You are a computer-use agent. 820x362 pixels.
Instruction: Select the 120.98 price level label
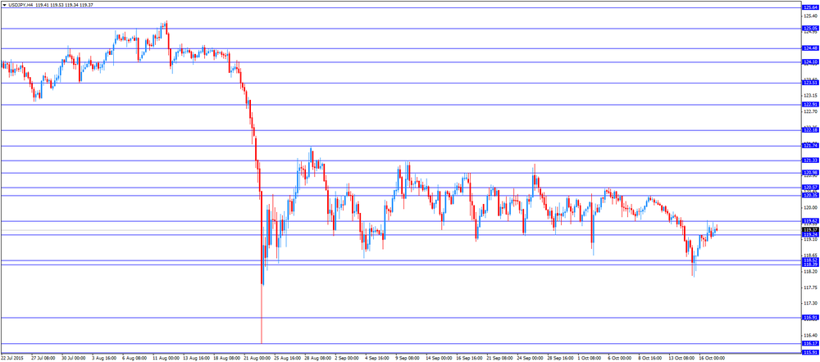810,173
